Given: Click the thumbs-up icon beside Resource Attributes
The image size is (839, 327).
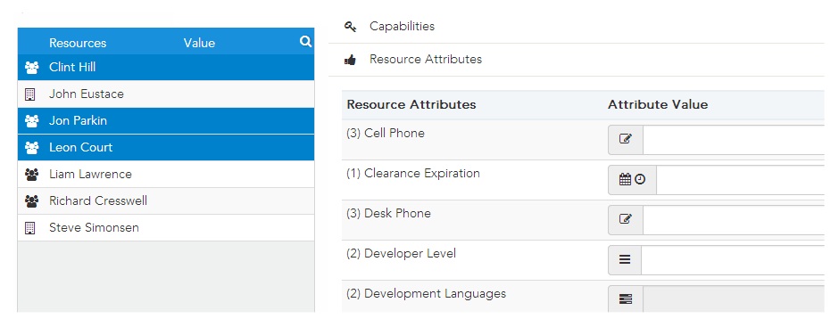Looking at the screenshot, I should coord(351,60).
